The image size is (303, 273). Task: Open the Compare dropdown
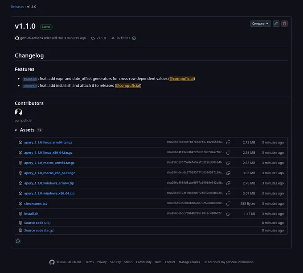tap(260, 24)
